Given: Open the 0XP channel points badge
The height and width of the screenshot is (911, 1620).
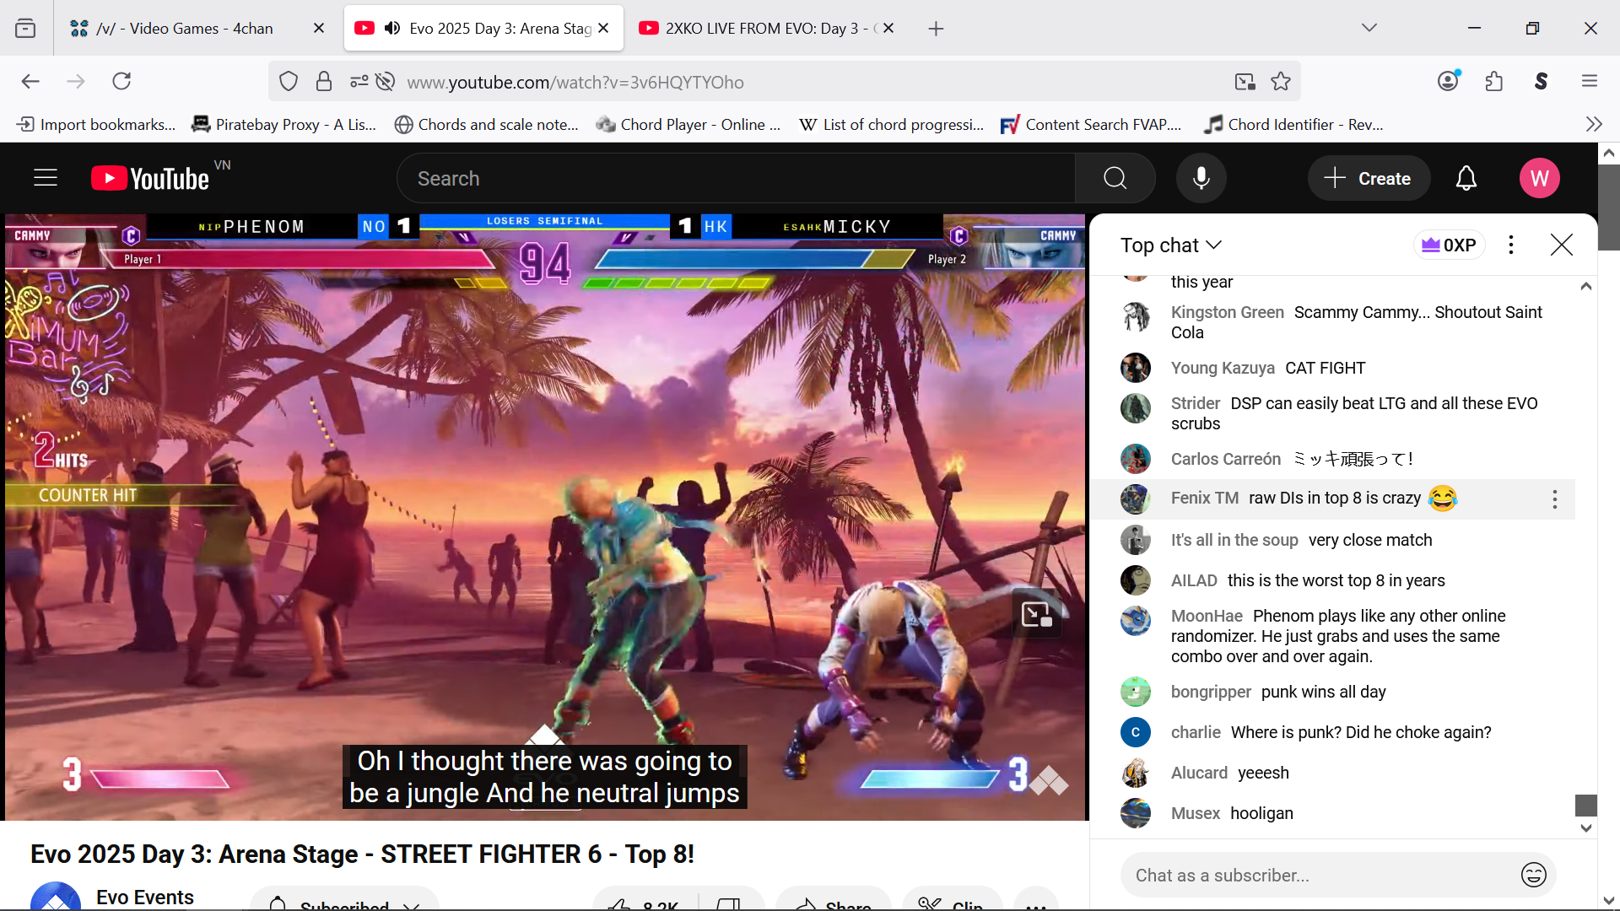Looking at the screenshot, I should [x=1448, y=245].
